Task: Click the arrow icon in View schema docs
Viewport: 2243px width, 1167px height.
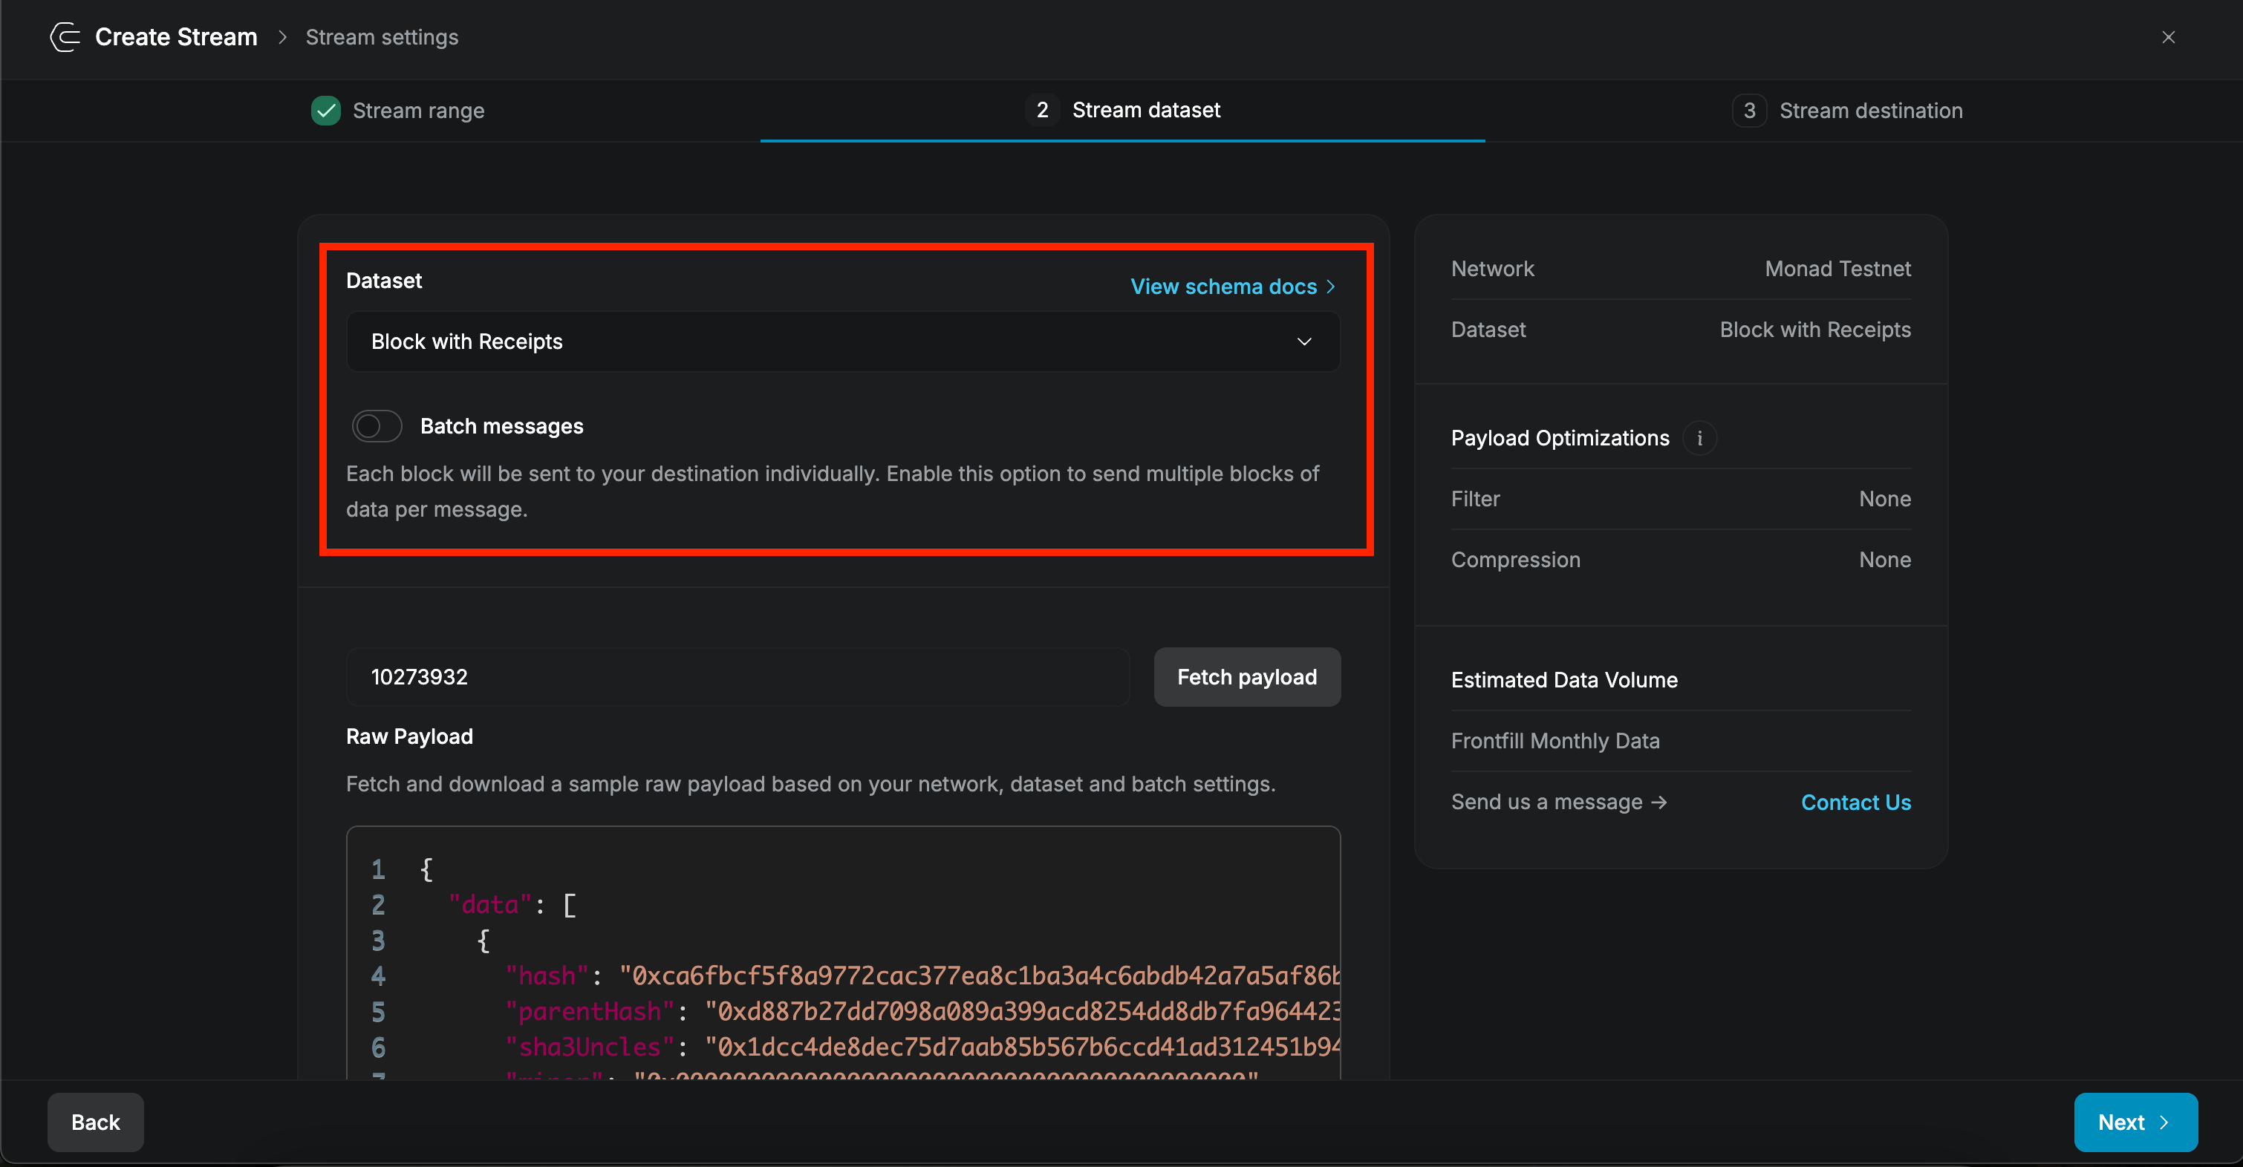Action: click(1329, 287)
